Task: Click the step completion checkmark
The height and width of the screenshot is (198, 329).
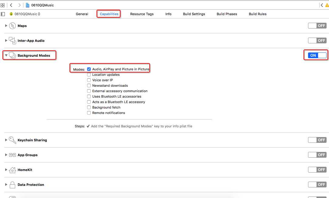Action: coord(88,126)
